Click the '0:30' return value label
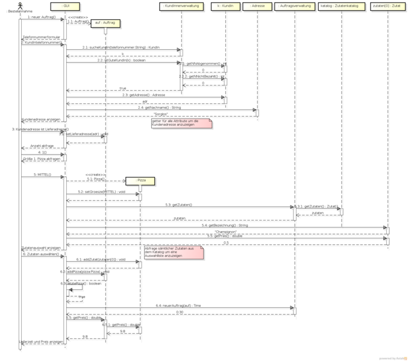The width and height of the screenshot is (408, 361). [x=180, y=312]
